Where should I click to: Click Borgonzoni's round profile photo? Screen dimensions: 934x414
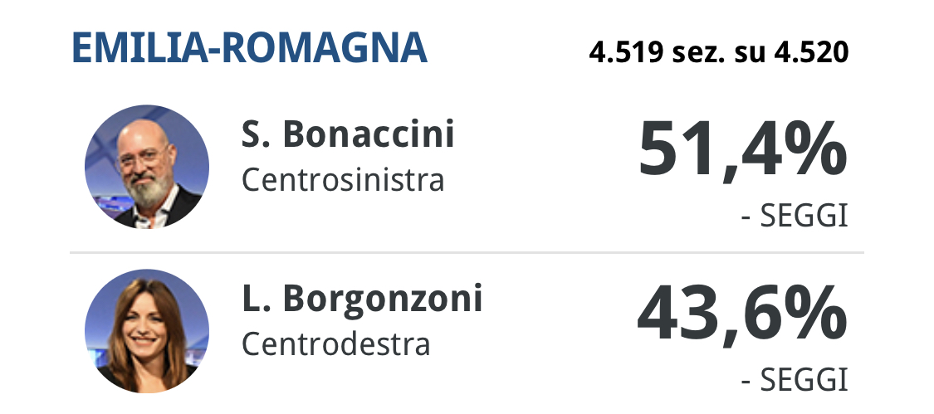[x=147, y=330]
